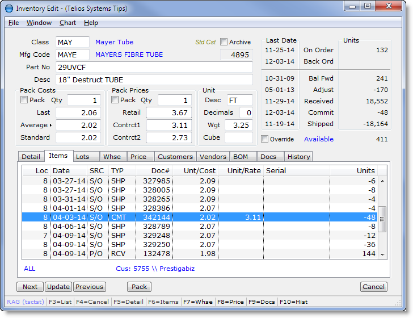Open the Chart menu
Image resolution: width=413 pixels, height=318 pixels.
68,23
